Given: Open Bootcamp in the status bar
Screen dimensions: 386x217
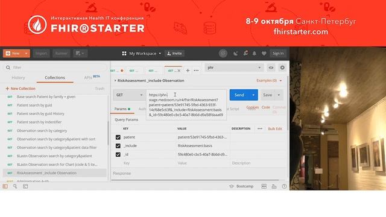Looking at the screenshot, I should pos(241,186).
